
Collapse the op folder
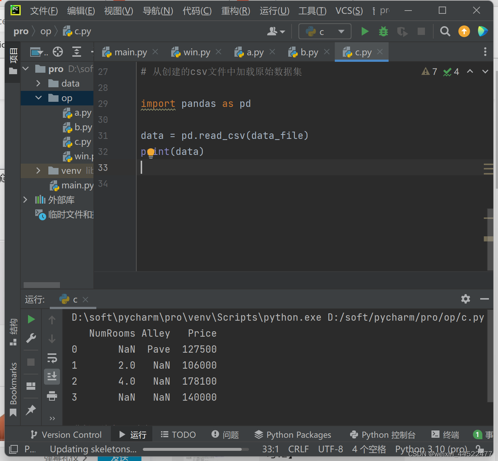39,98
